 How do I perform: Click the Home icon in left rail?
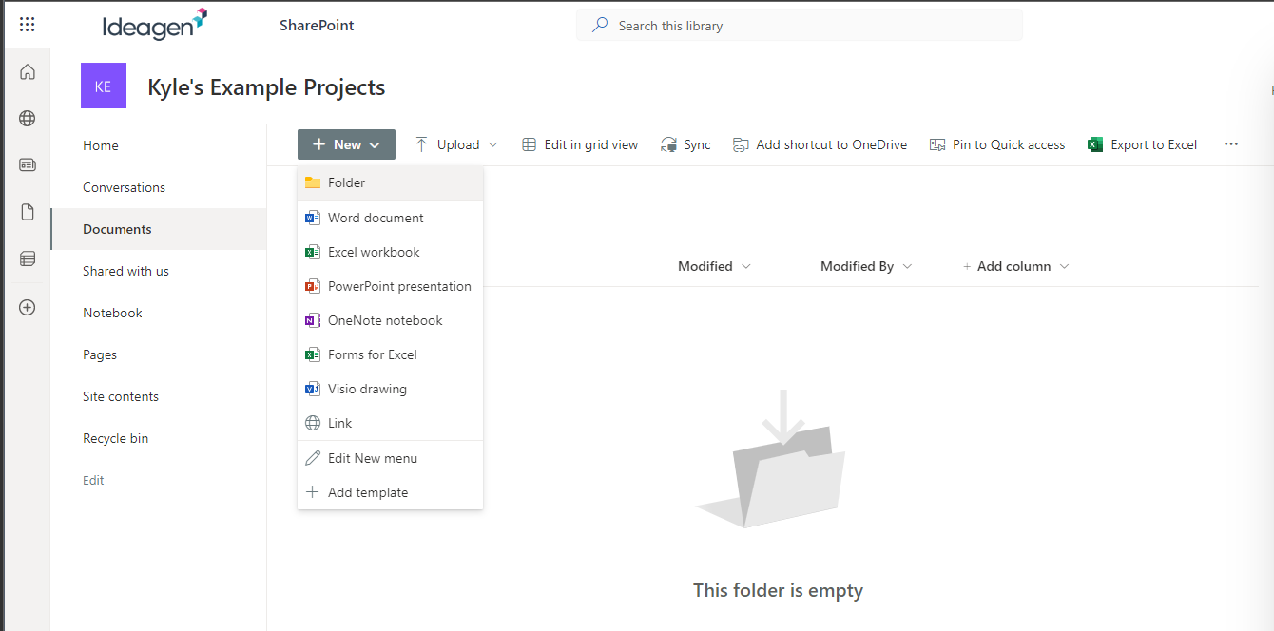tap(28, 72)
